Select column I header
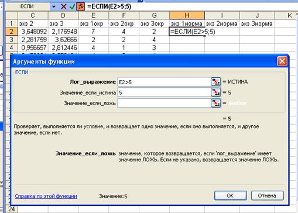Viewport: 298px width, 213px height. [222, 15]
